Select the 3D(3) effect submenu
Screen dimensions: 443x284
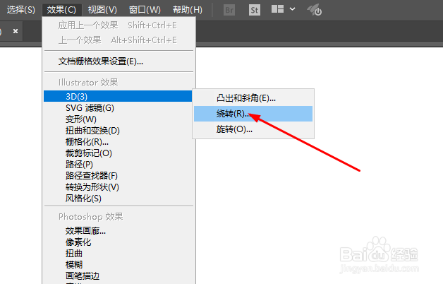[x=118, y=97]
